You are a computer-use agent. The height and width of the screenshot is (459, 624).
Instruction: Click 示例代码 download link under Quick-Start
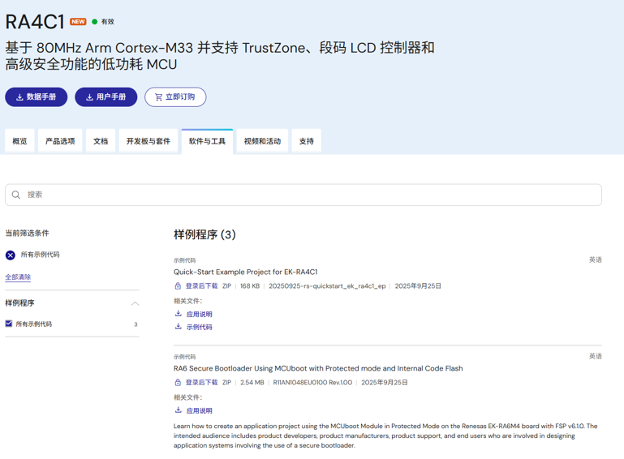tap(200, 327)
